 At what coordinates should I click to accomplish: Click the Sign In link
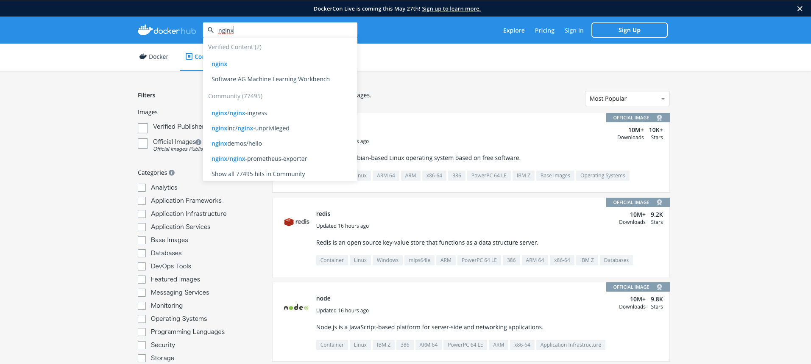click(x=574, y=30)
